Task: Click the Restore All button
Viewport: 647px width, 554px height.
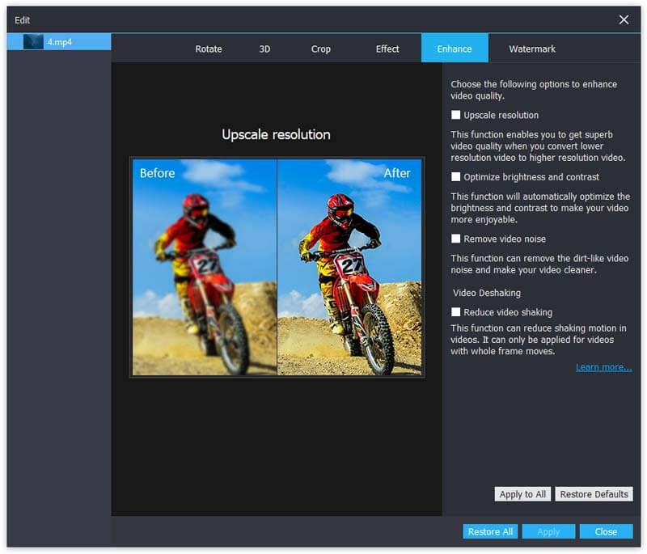Action: pyautogui.click(x=490, y=531)
